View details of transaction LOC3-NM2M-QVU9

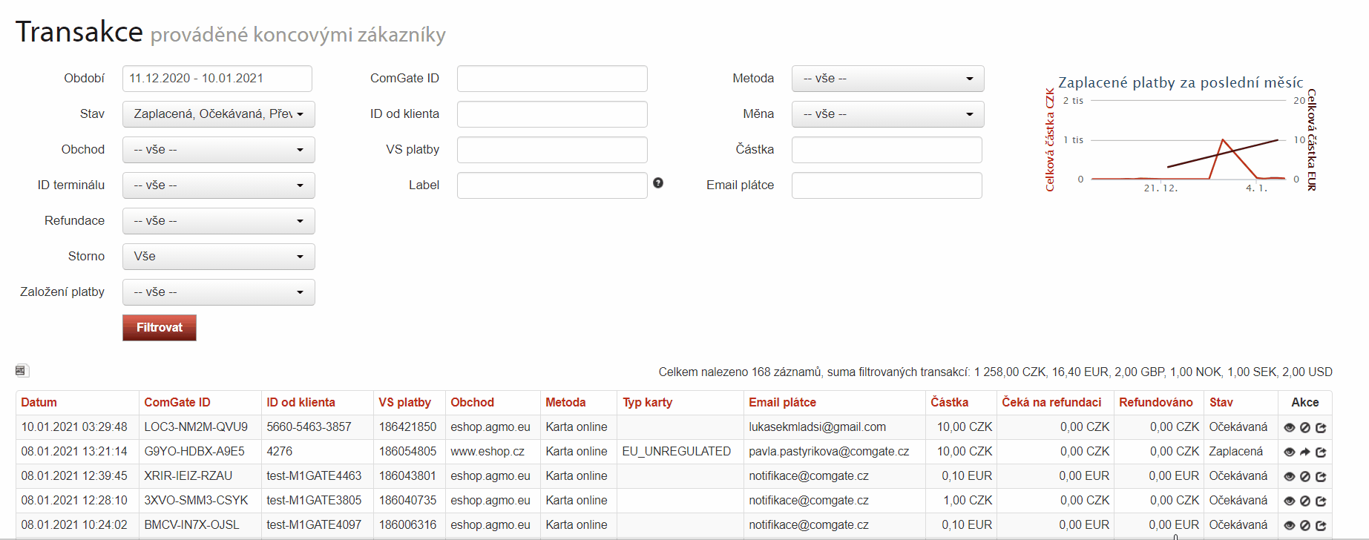click(1289, 428)
